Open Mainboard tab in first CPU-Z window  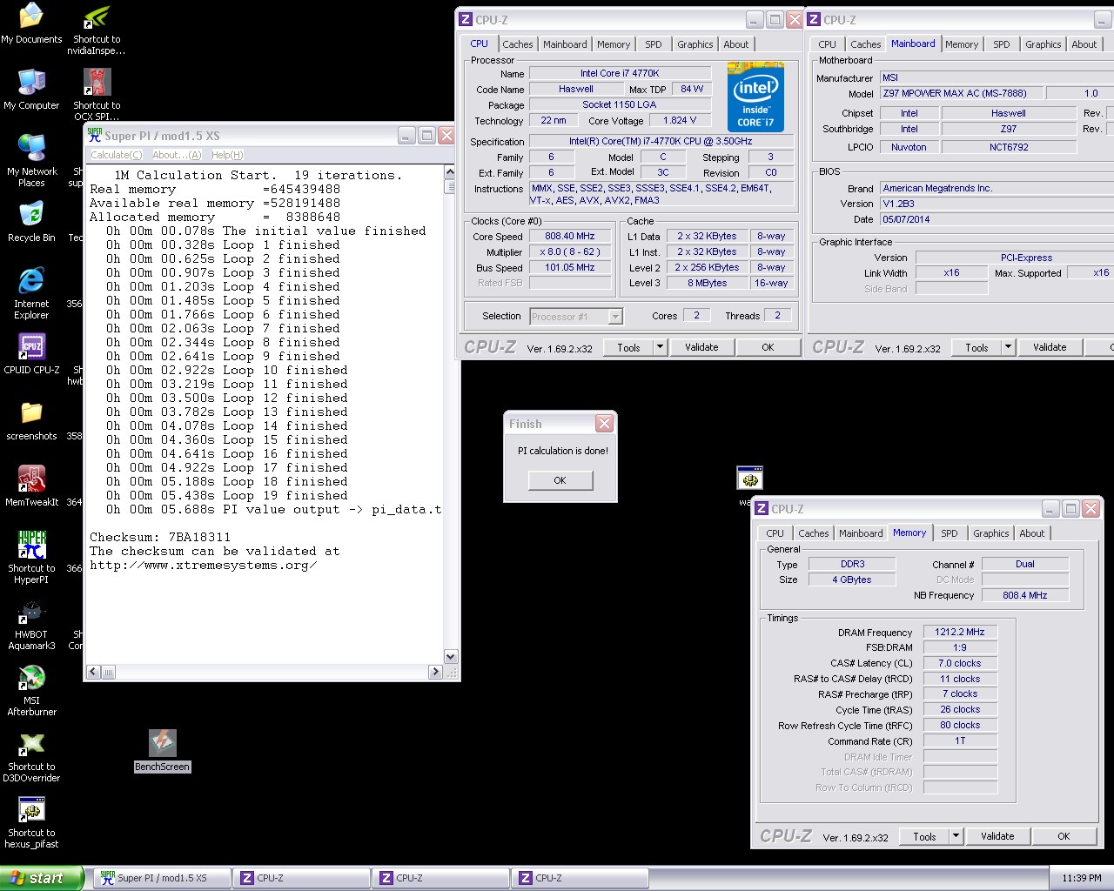point(565,44)
